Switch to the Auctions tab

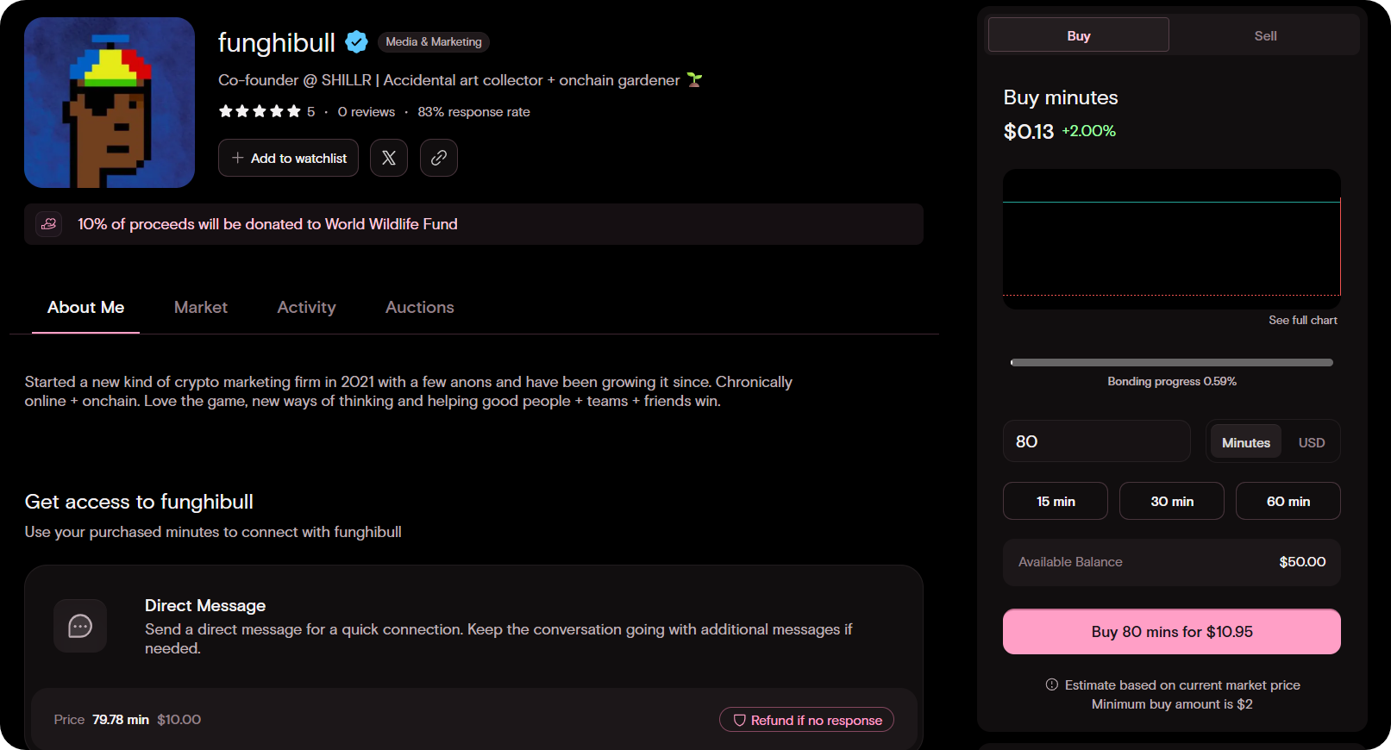[x=419, y=308]
